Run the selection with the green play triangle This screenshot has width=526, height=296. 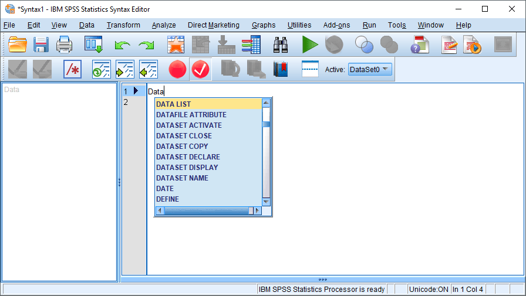click(x=310, y=45)
